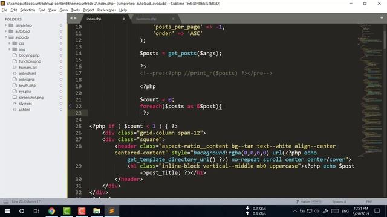Open the red Camtasia recorder taskbar icon
Viewport: 387px width, 217px height.
82,211
